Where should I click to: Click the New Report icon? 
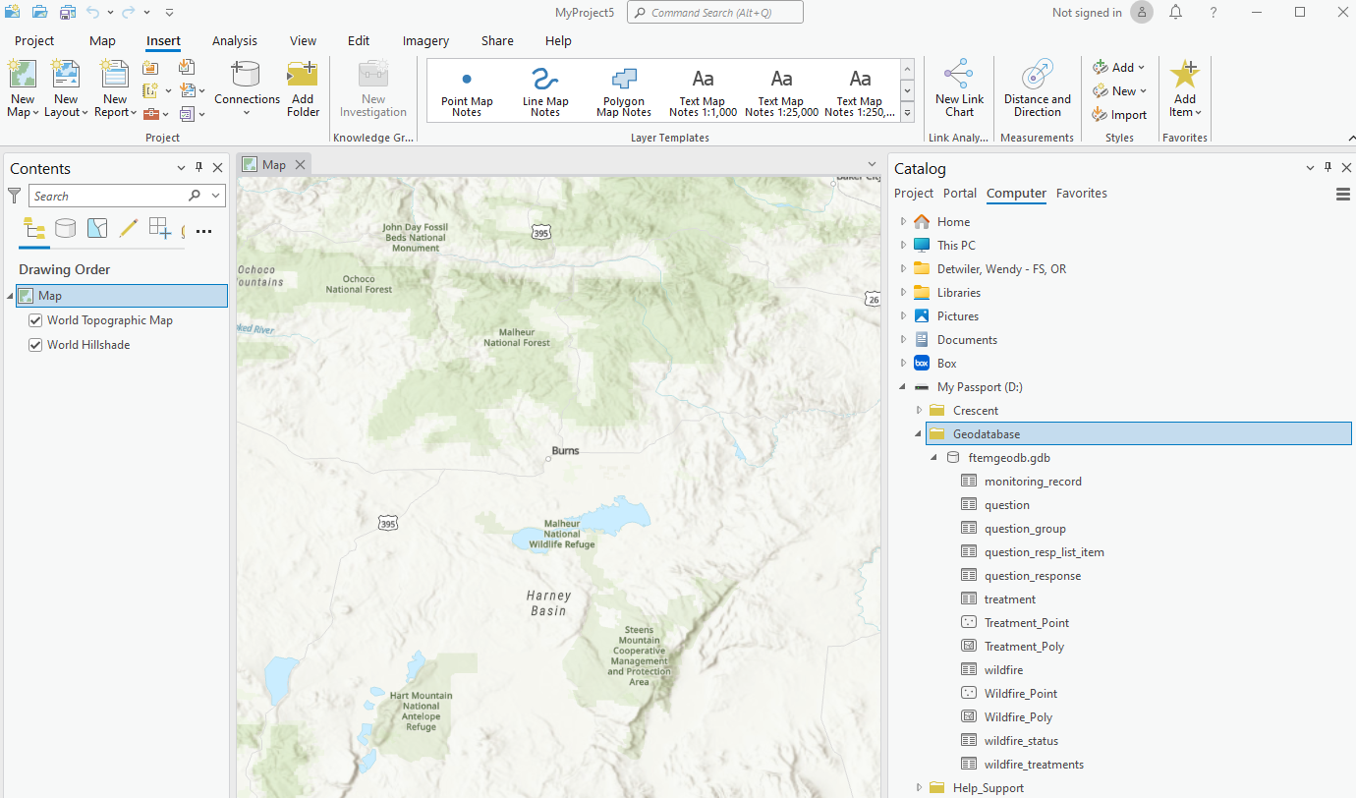[x=115, y=75]
